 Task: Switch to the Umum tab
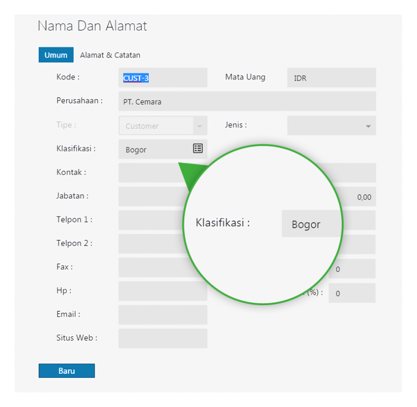click(x=56, y=55)
